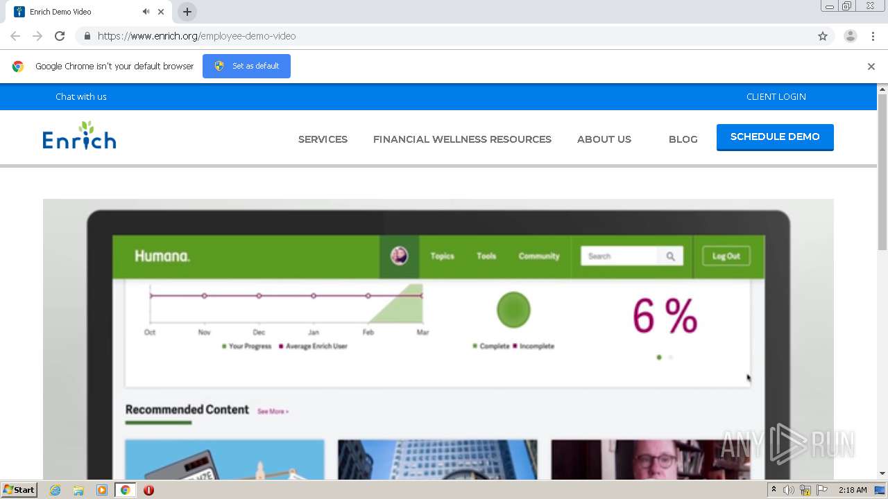Screen dimensions: 888x499
Task: Open the Chrome profile avatar icon
Action: (x=850, y=36)
